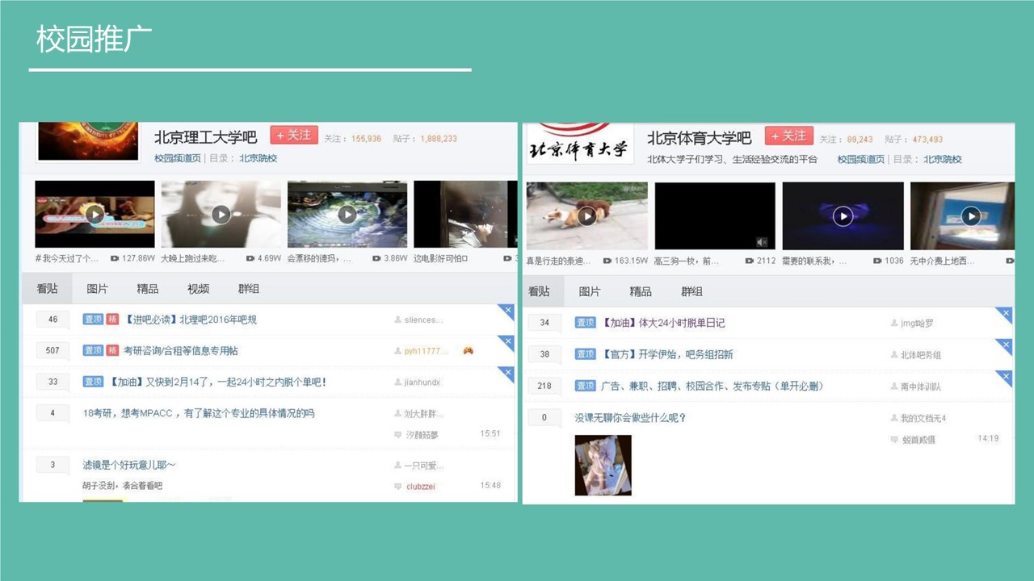1034x581 pixels.
Task: Click 置顶 badge on 北理吧2016年吧规
Action: tap(93, 320)
